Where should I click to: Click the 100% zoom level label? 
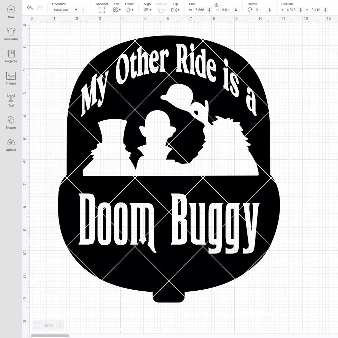48,325
